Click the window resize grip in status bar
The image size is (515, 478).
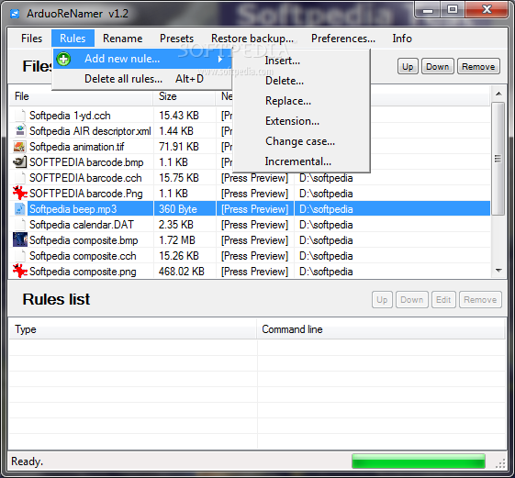click(500, 463)
